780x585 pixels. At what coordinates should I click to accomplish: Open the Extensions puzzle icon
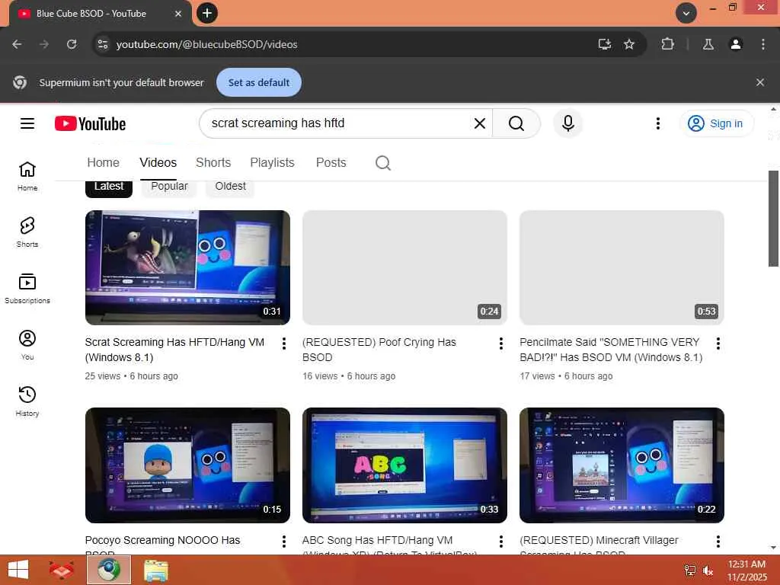click(667, 45)
